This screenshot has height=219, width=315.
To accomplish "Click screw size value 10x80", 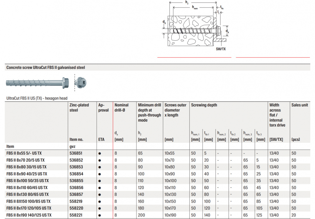I will pos(170,167).
